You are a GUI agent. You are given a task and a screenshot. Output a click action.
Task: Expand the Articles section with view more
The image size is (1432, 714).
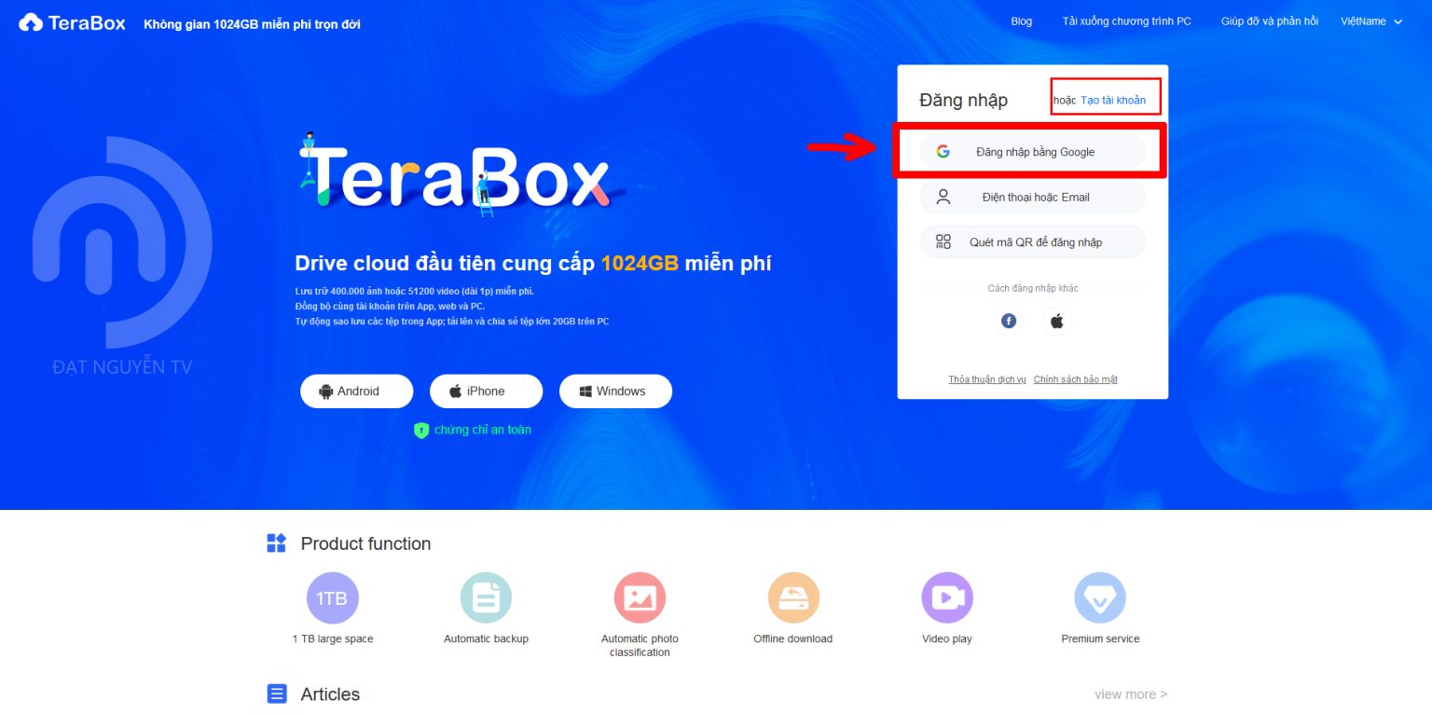1130,693
